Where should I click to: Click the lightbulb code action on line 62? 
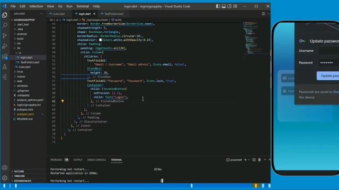point(63,101)
